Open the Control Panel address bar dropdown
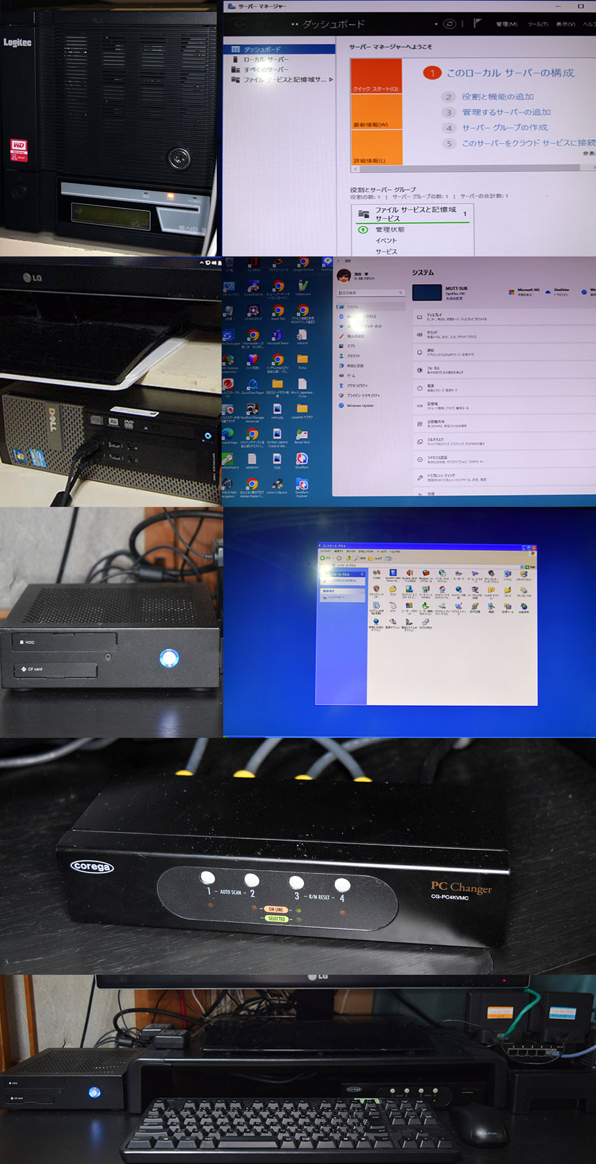This screenshot has width=596, height=1164. pyautogui.click(x=521, y=567)
